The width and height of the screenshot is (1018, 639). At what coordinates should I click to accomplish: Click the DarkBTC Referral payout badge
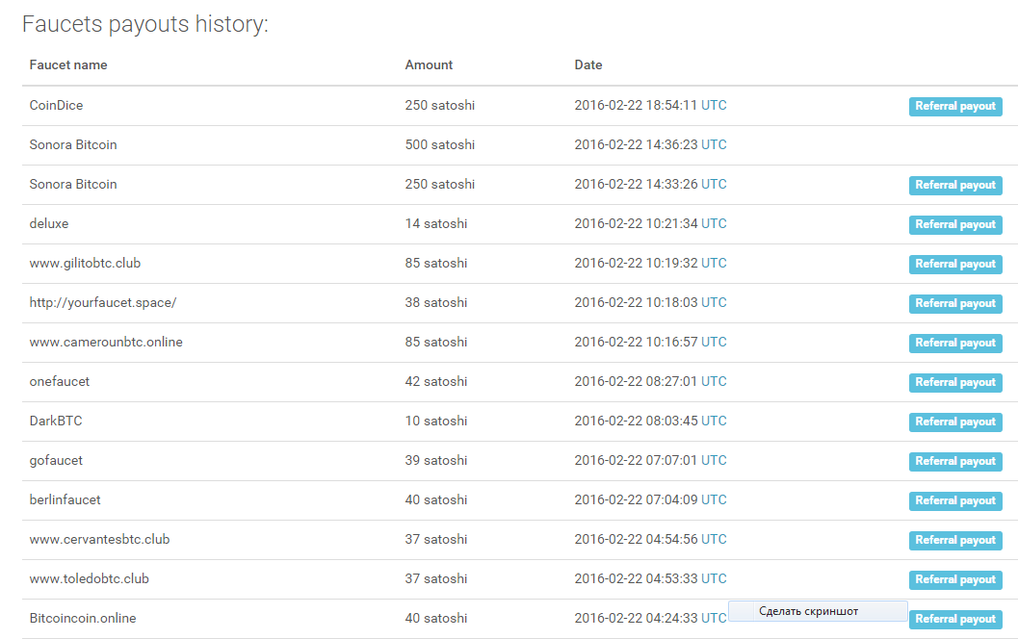pyautogui.click(x=955, y=422)
